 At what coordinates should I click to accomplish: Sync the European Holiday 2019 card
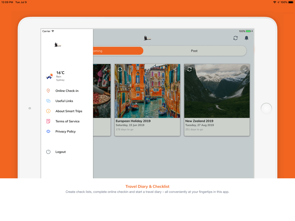[x=120, y=69]
